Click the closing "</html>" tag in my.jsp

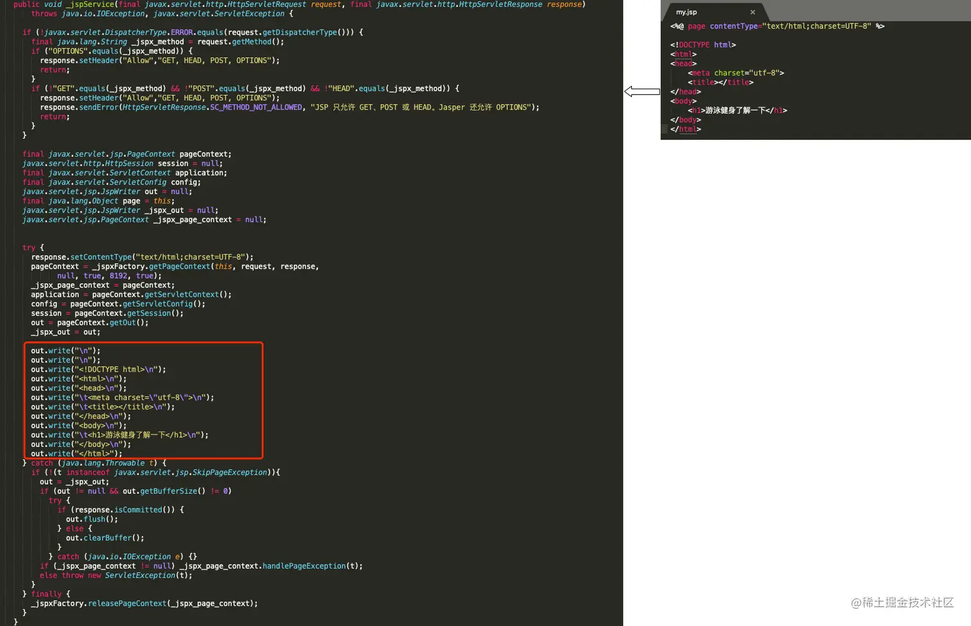pyautogui.click(x=686, y=129)
